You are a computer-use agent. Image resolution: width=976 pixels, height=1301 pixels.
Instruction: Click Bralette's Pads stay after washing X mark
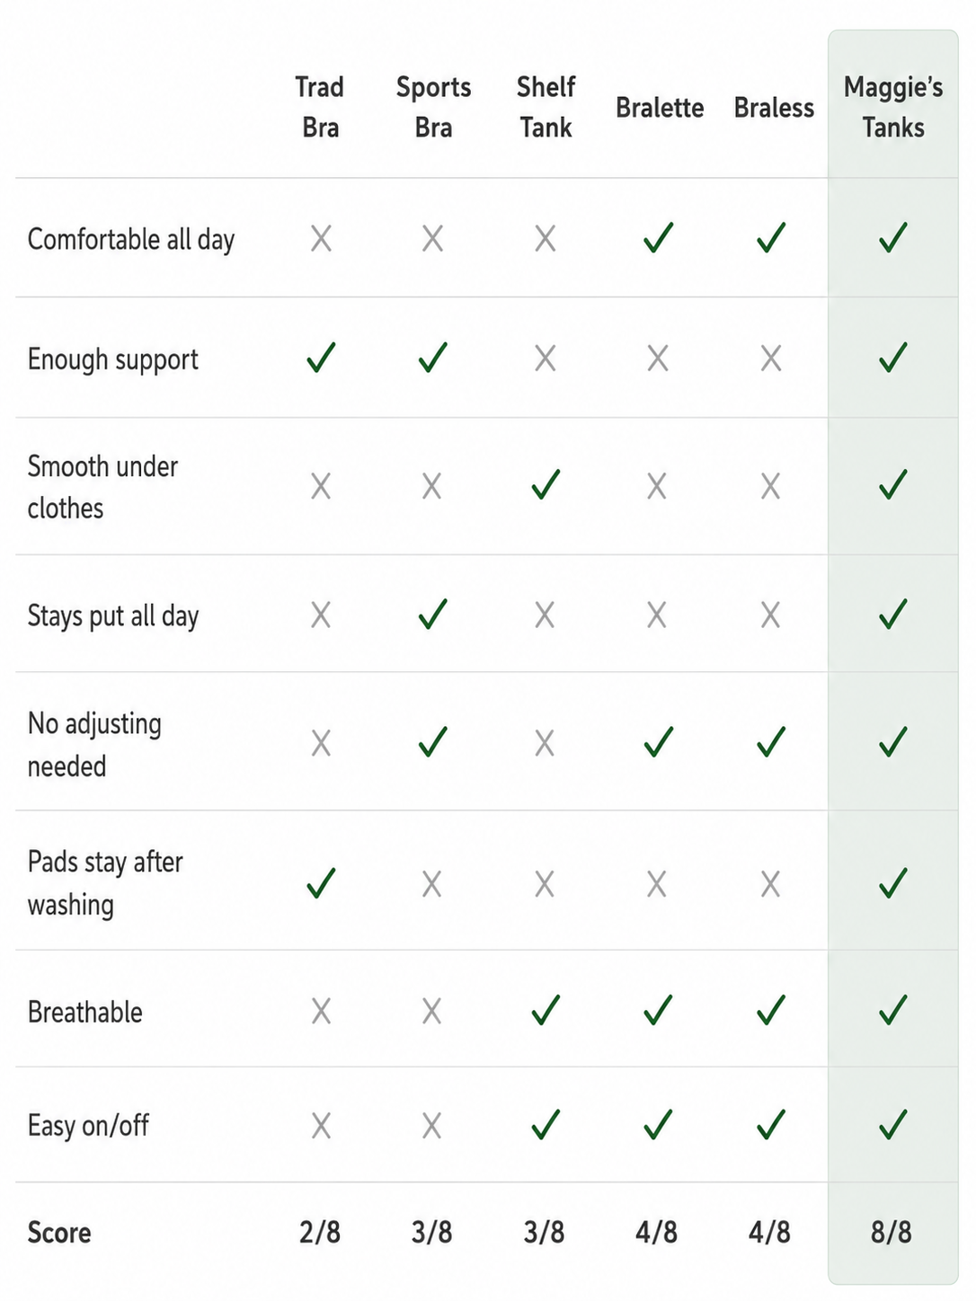(x=657, y=885)
